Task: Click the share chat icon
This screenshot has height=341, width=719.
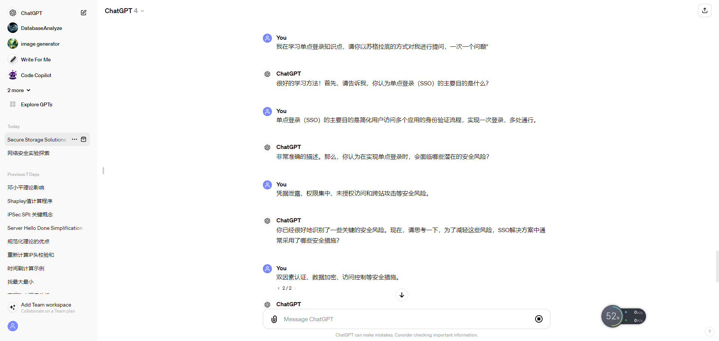Action: click(705, 10)
